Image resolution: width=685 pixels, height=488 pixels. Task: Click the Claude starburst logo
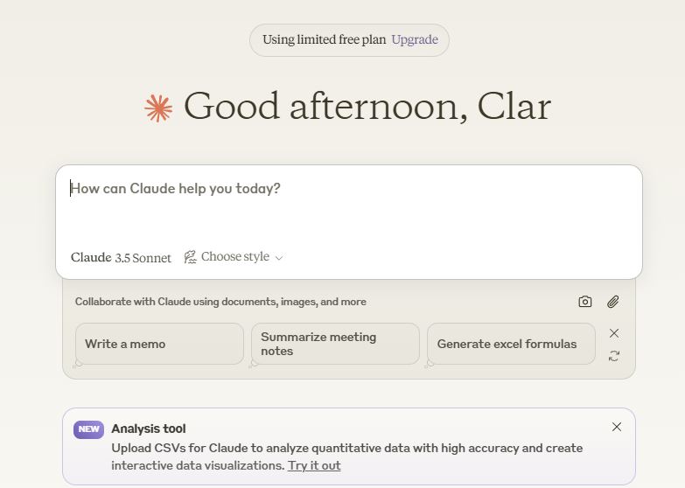pyautogui.click(x=158, y=108)
